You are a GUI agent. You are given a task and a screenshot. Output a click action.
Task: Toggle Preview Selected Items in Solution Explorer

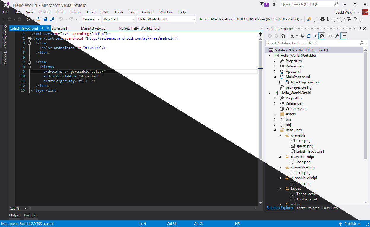(344, 36)
